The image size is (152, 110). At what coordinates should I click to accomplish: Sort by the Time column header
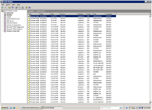[x=55, y=14]
